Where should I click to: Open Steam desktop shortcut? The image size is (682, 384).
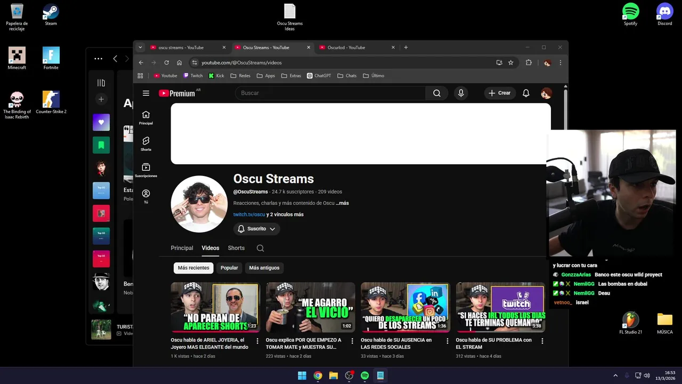(x=51, y=14)
